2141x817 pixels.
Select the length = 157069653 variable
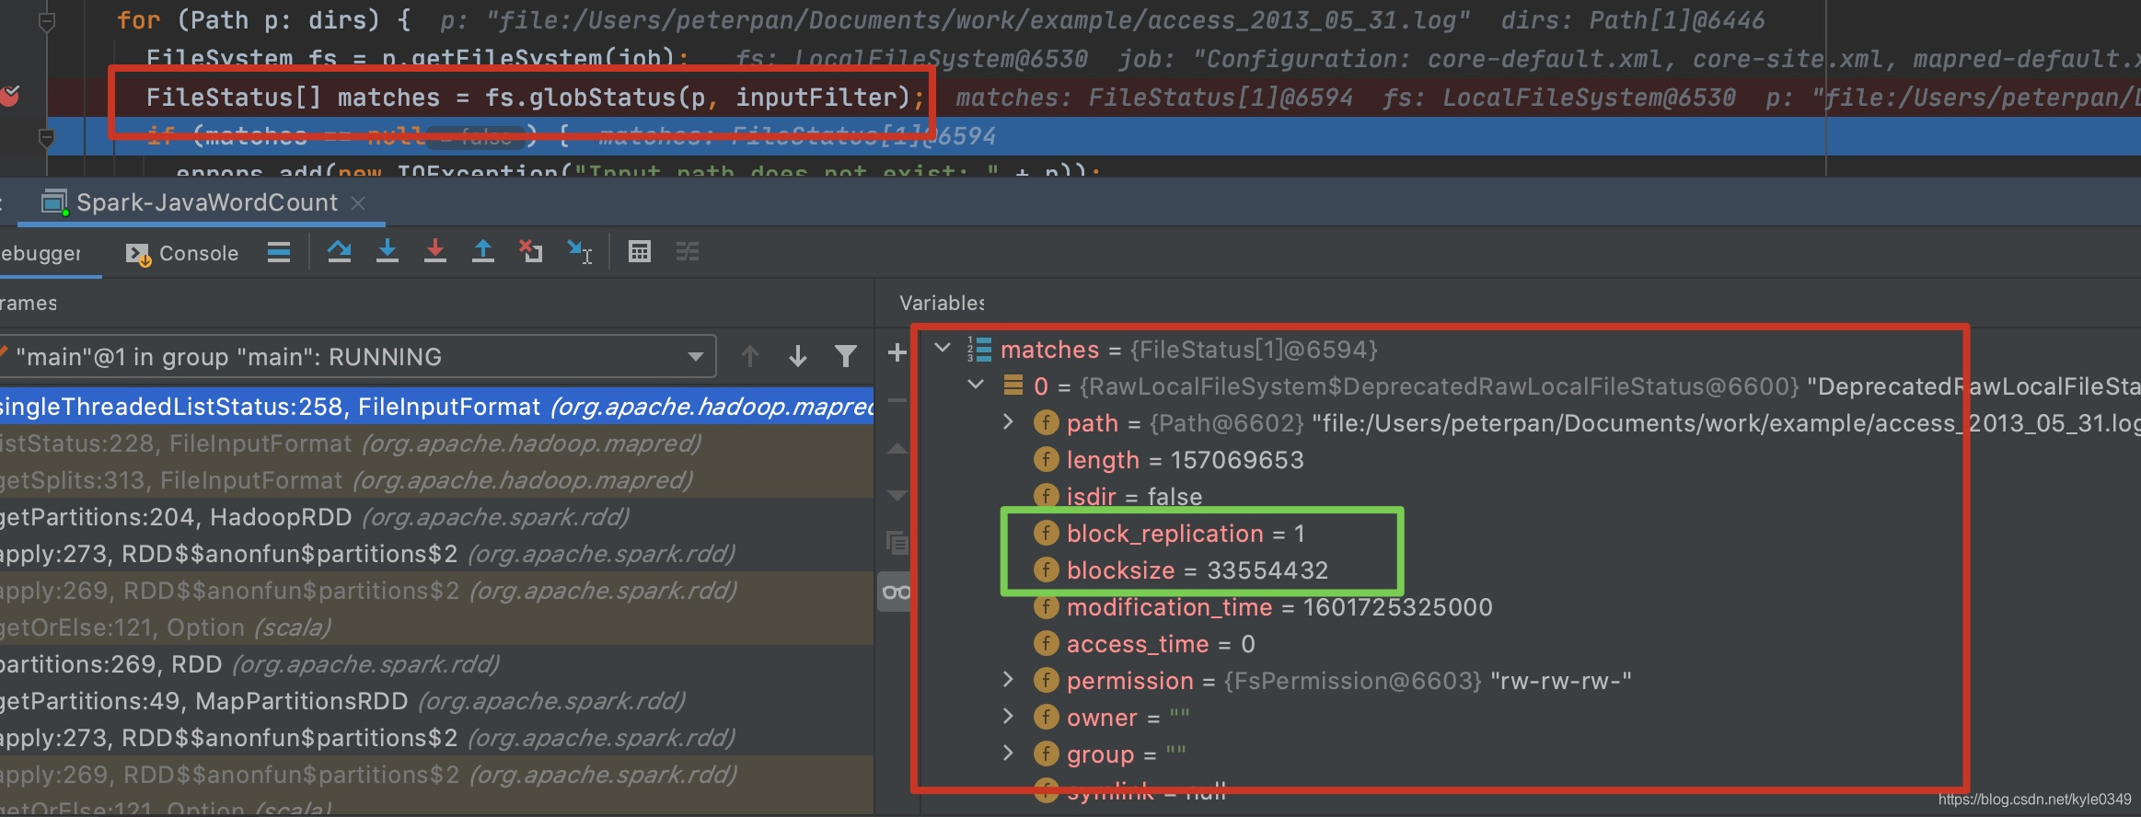[x=1169, y=459]
